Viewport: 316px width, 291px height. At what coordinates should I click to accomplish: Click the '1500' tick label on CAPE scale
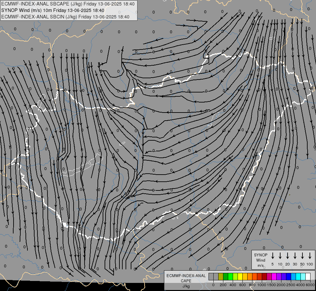(x=271, y=285)
